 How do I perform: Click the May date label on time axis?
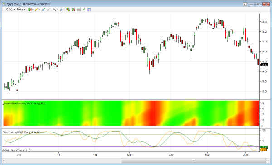pos(208,155)
